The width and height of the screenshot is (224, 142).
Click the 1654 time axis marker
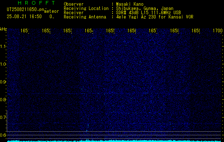point(89,31)
